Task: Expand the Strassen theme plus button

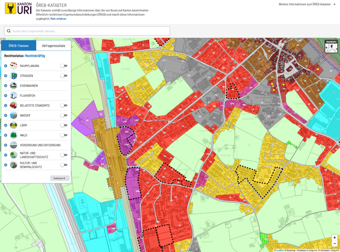Action: tap(6, 75)
